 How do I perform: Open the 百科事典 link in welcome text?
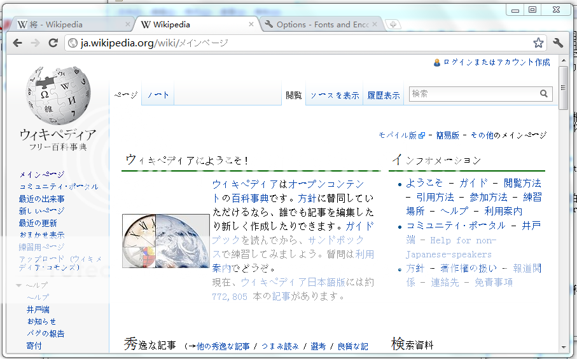[x=250, y=198]
